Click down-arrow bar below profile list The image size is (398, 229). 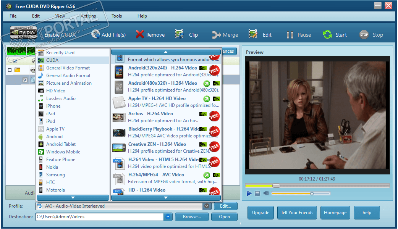pos(166,198)
